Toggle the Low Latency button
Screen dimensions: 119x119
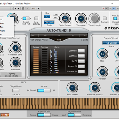pos(36,18)
